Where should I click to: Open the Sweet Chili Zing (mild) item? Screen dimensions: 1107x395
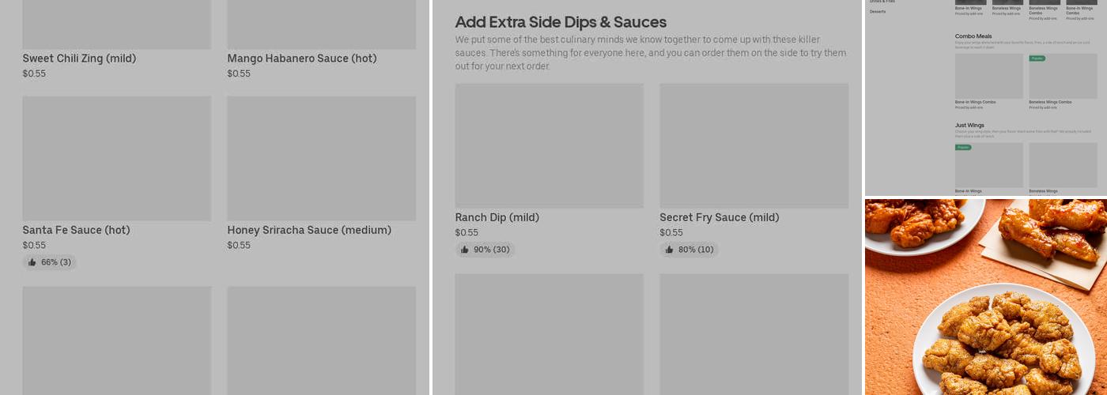tap(79, 58)
